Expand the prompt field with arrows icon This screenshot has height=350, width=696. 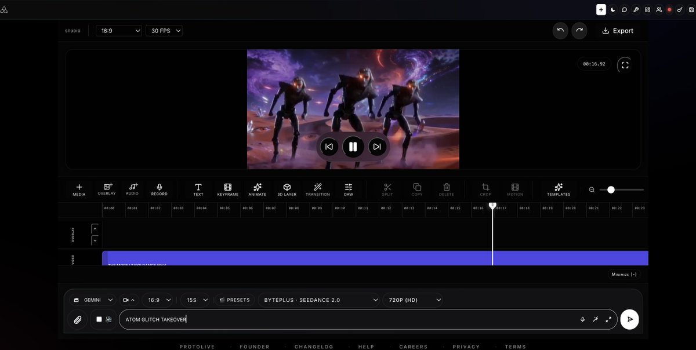coord(608,319)
